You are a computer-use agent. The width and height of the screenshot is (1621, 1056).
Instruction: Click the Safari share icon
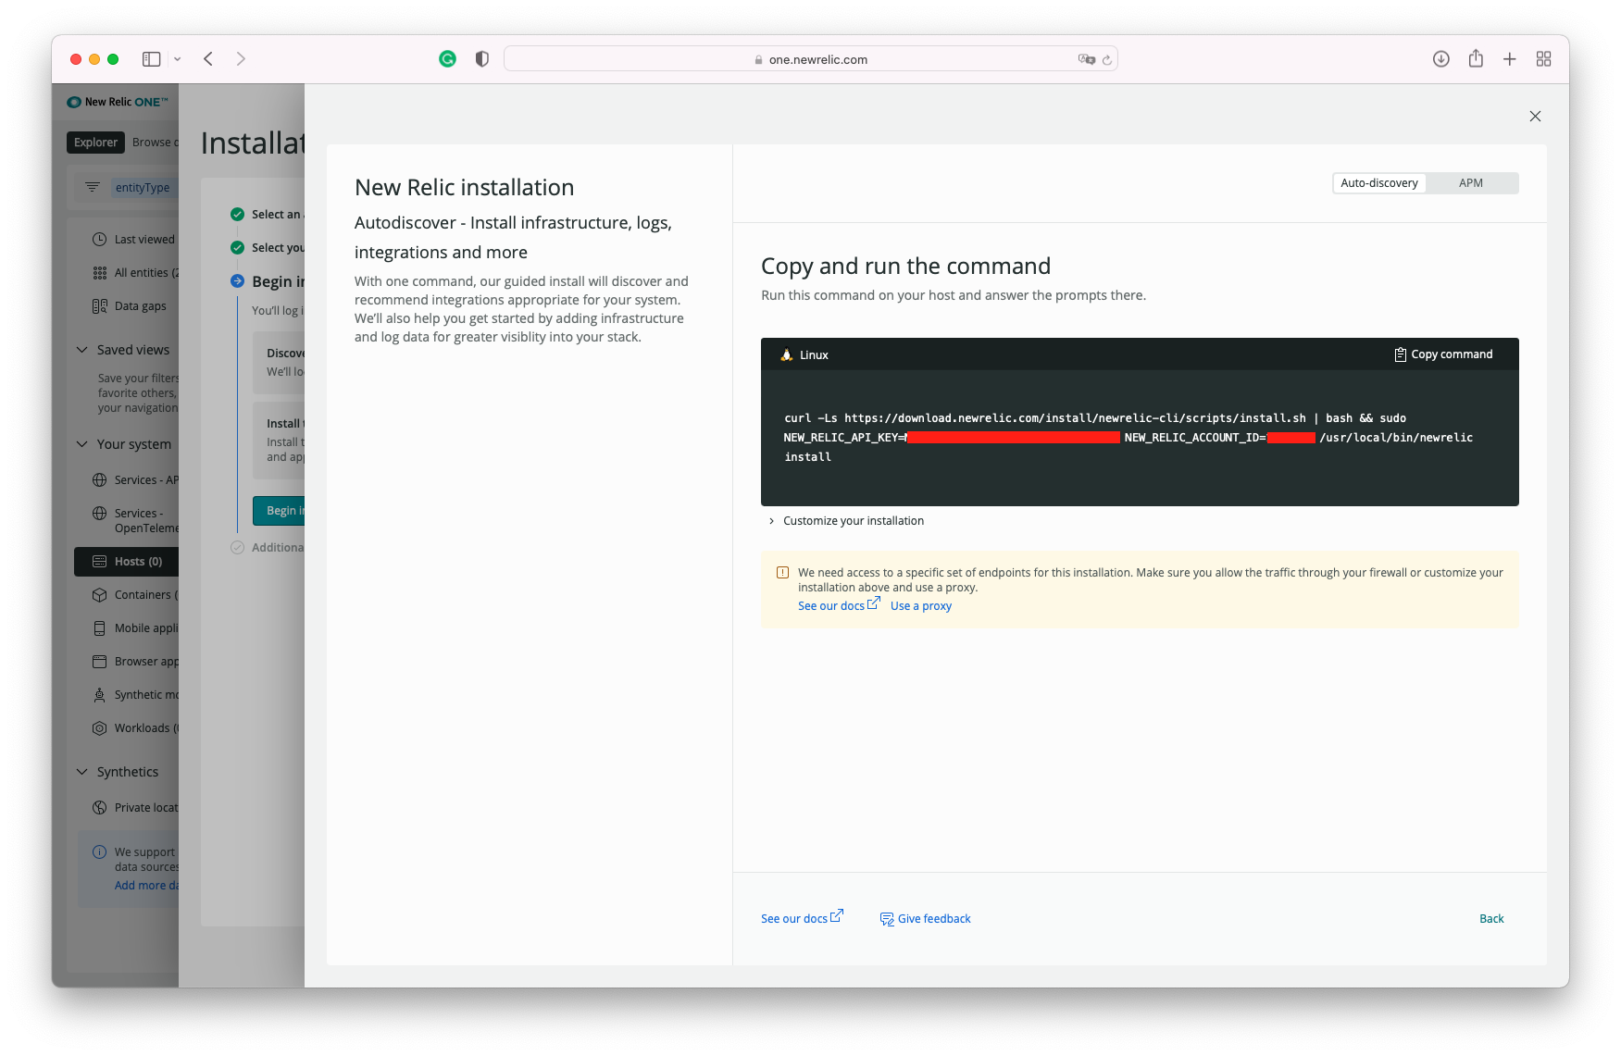tap(1476, 58)
